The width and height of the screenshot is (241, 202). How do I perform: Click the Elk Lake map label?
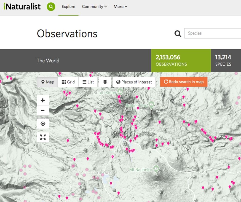(104, 173)
